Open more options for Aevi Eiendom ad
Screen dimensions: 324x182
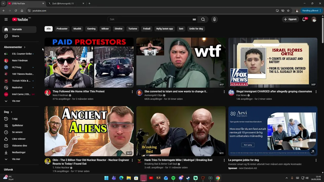[316, 160]
